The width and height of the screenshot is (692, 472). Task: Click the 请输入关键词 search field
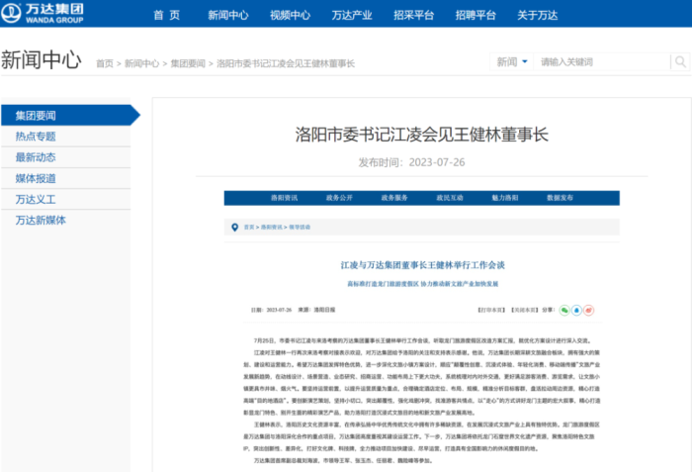(x=602, y=62)
